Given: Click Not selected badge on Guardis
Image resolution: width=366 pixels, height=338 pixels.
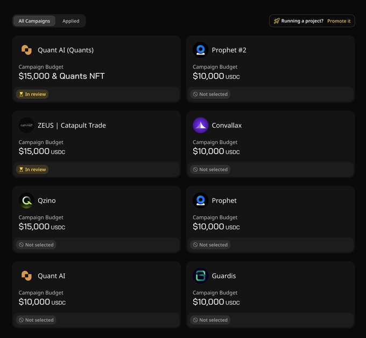Looking at the screenshot, I should tap(210, 320).
